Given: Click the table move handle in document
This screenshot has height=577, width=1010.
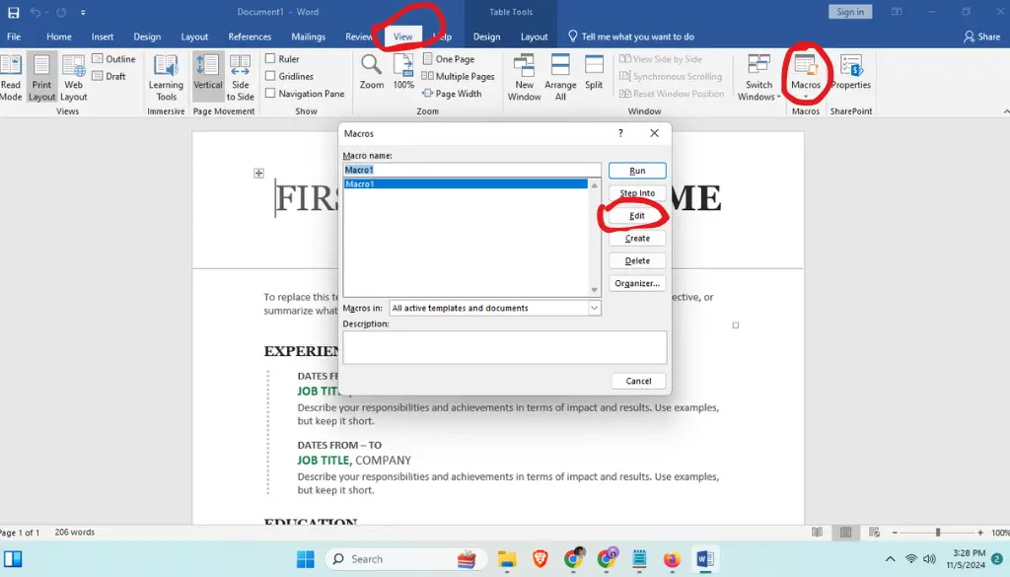Looking at the screenshot, I should [x=259, y=173].
